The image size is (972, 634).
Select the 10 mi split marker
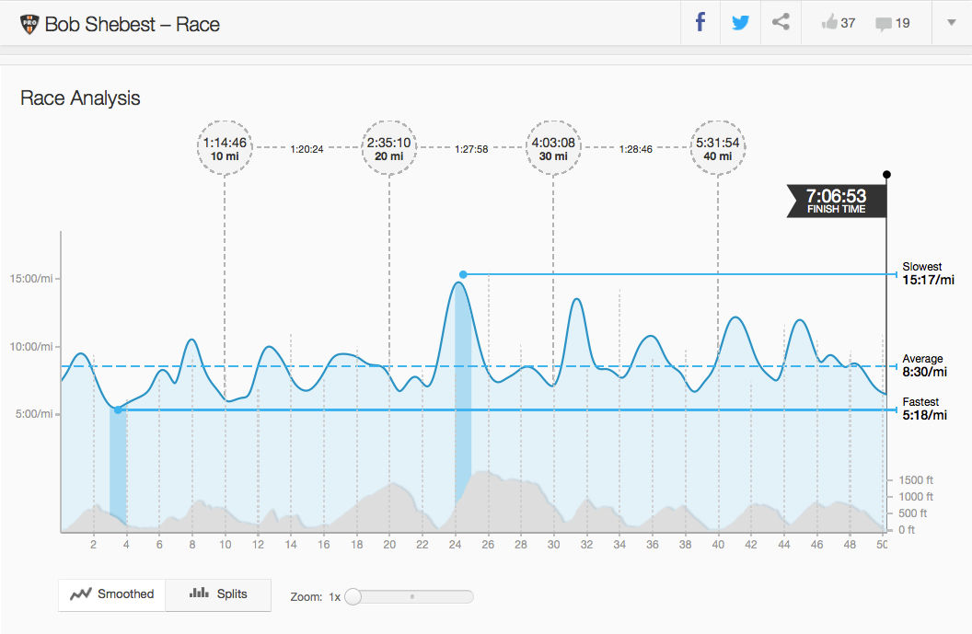[x=225, y=147]
